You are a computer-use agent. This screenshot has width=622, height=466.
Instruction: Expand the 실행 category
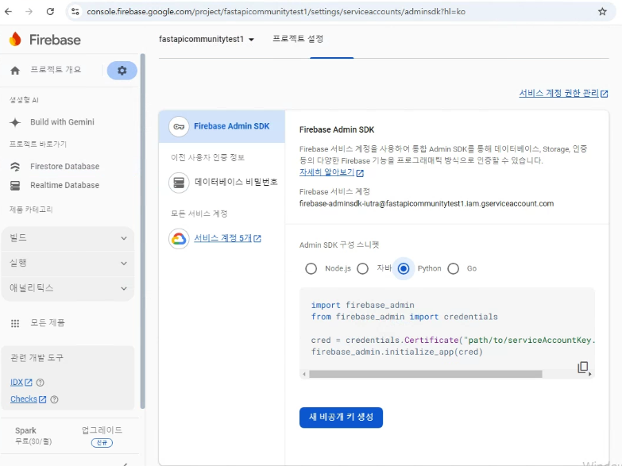[x=68, y=263]
